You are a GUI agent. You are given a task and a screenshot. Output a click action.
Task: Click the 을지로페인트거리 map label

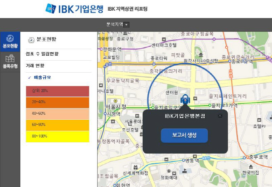[x=228, y=96]
